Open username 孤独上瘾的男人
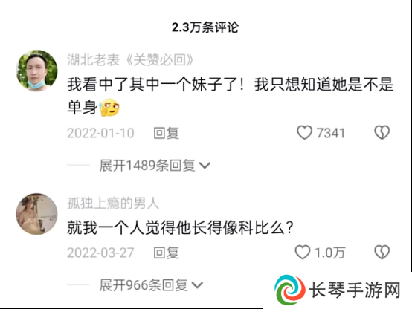 (113, 204)
